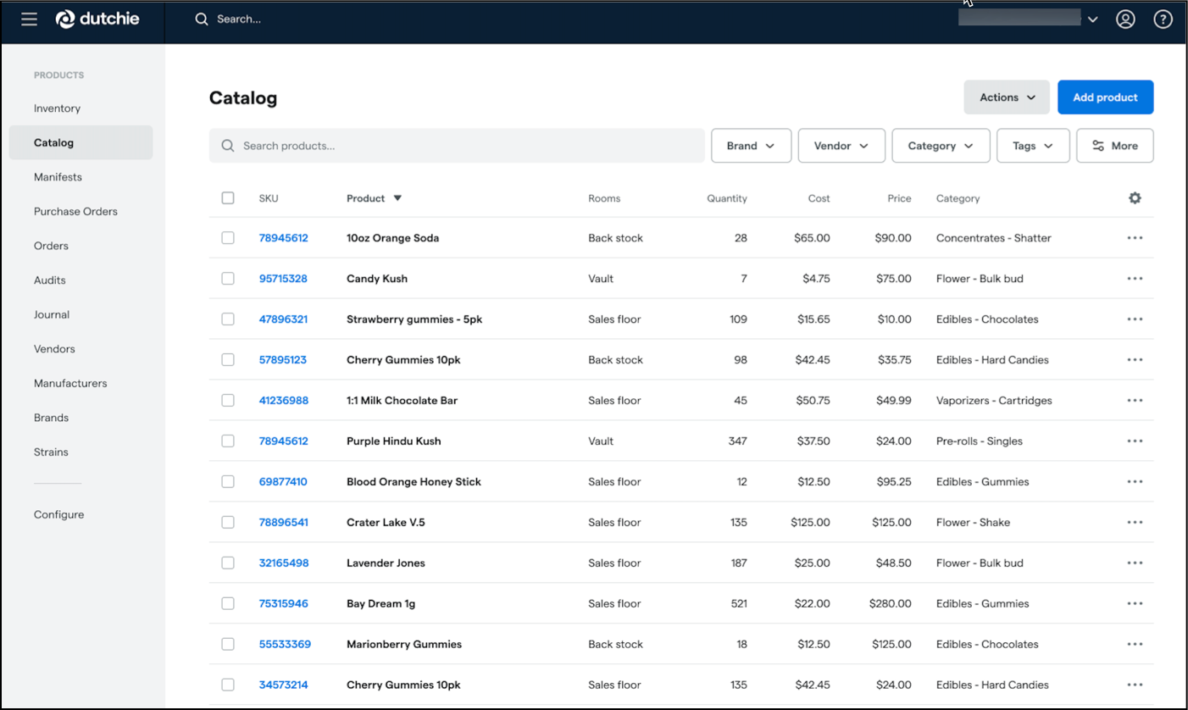Go to Inventory in the sidebar
1188x710 pixels.
[x=57, y=108]
